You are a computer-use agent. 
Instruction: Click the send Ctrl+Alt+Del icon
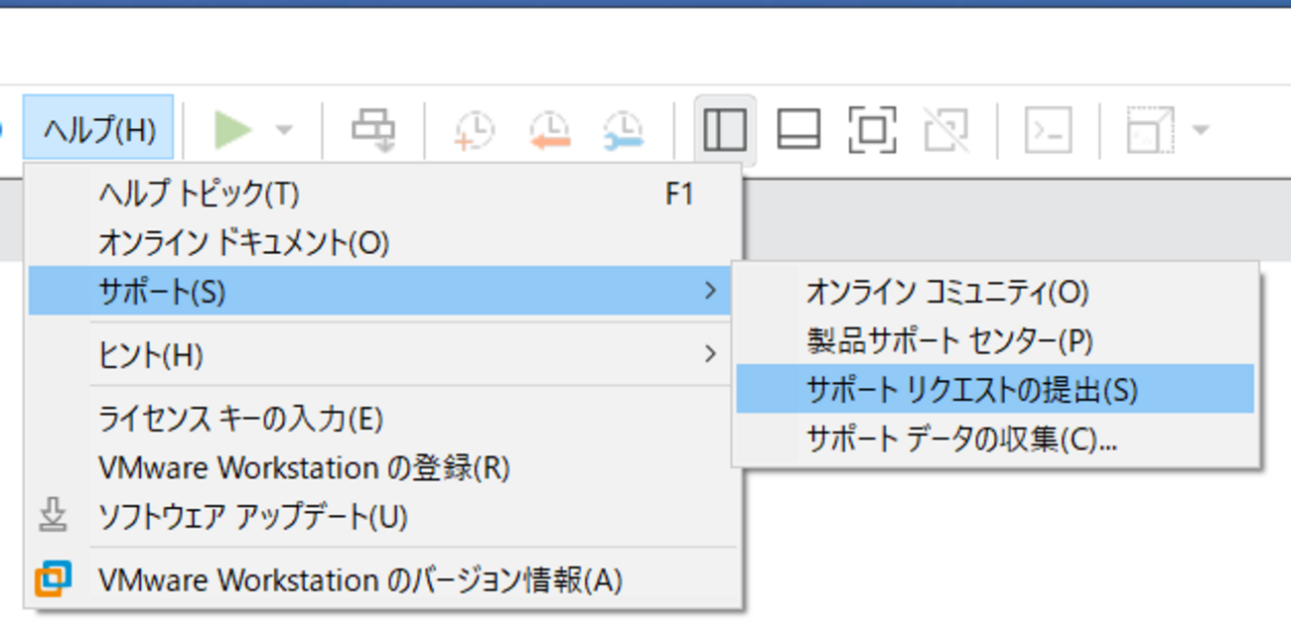tap(373, 130)
